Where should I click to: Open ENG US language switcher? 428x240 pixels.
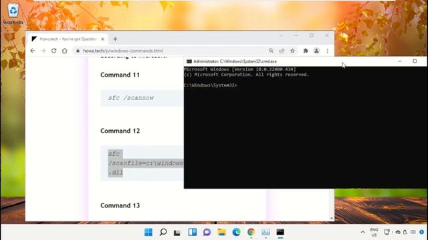374,232
